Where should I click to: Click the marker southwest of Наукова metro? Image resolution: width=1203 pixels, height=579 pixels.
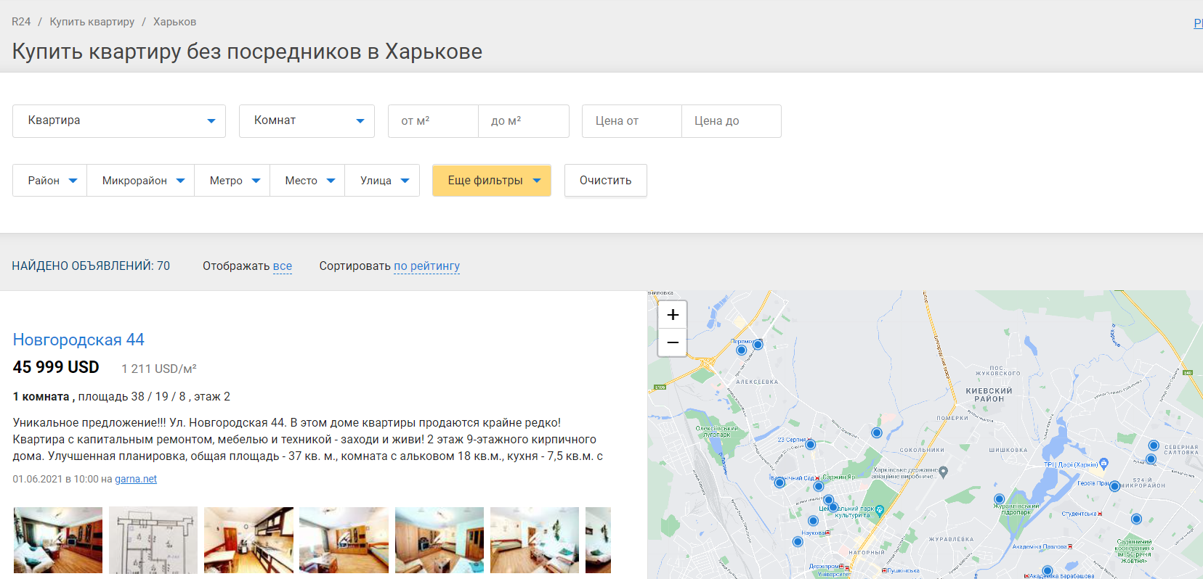point(798,542)
